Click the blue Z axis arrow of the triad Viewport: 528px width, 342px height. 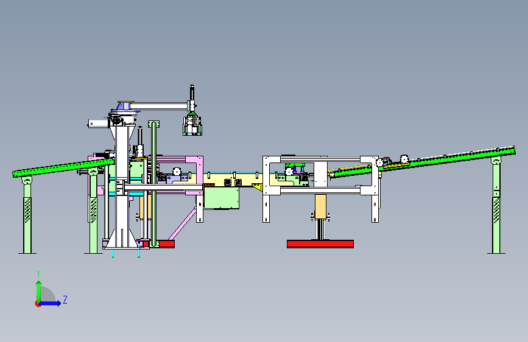(x=51, y=303)
